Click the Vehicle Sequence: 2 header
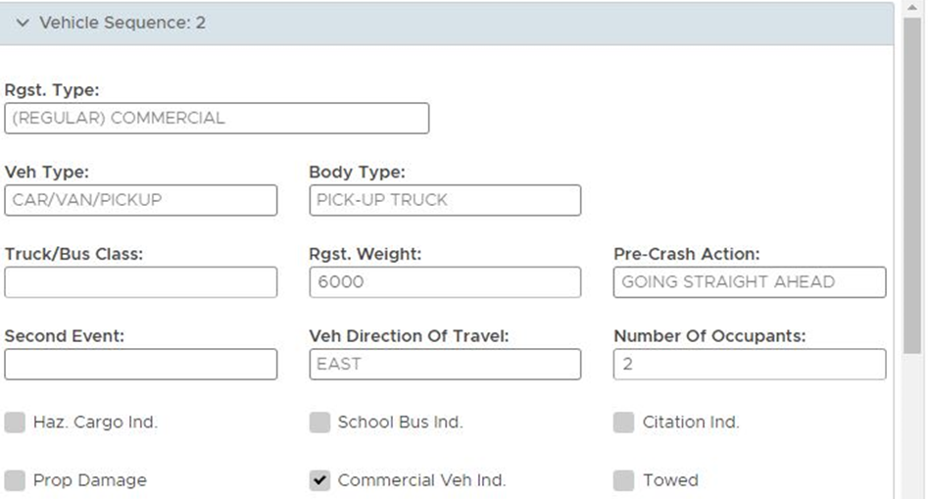This screenshot has height=499, width=928. [447, 24]
